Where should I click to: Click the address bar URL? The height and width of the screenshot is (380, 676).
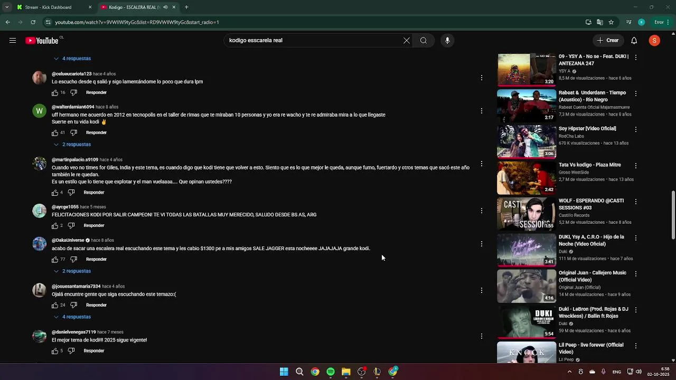coord(137,22)
